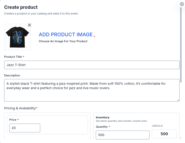Screen dimensions: 185x143
Task: Focus the Price input containing 20
Action: (x=25, y=128)
